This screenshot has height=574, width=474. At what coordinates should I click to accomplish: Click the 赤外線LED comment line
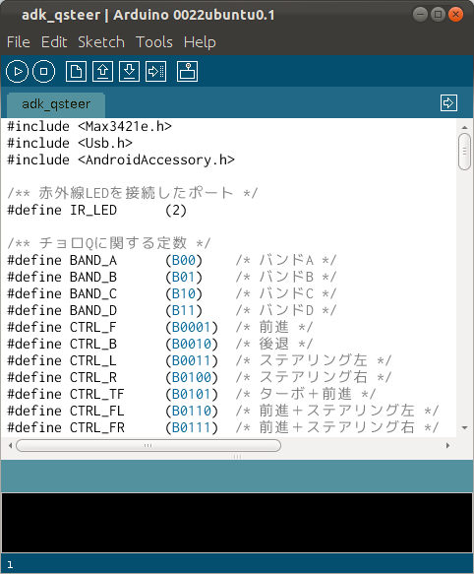click(133, 193)
